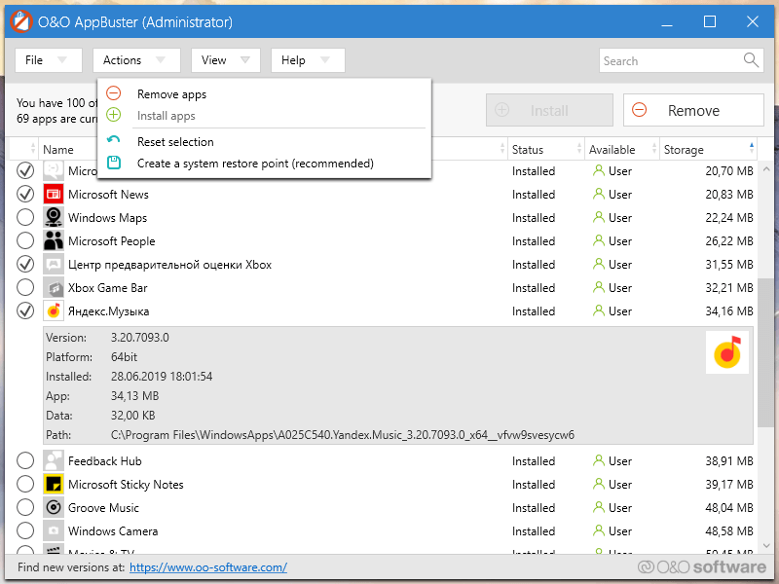
Task: Click the Yandex Music app icon in list
Action: [54, 311]
